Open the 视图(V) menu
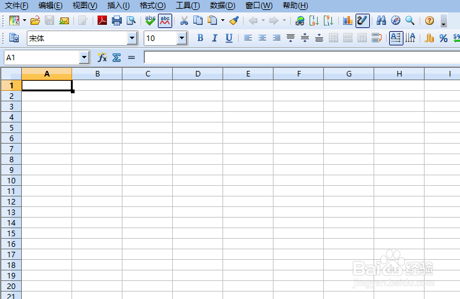 [x=85, y=6]
